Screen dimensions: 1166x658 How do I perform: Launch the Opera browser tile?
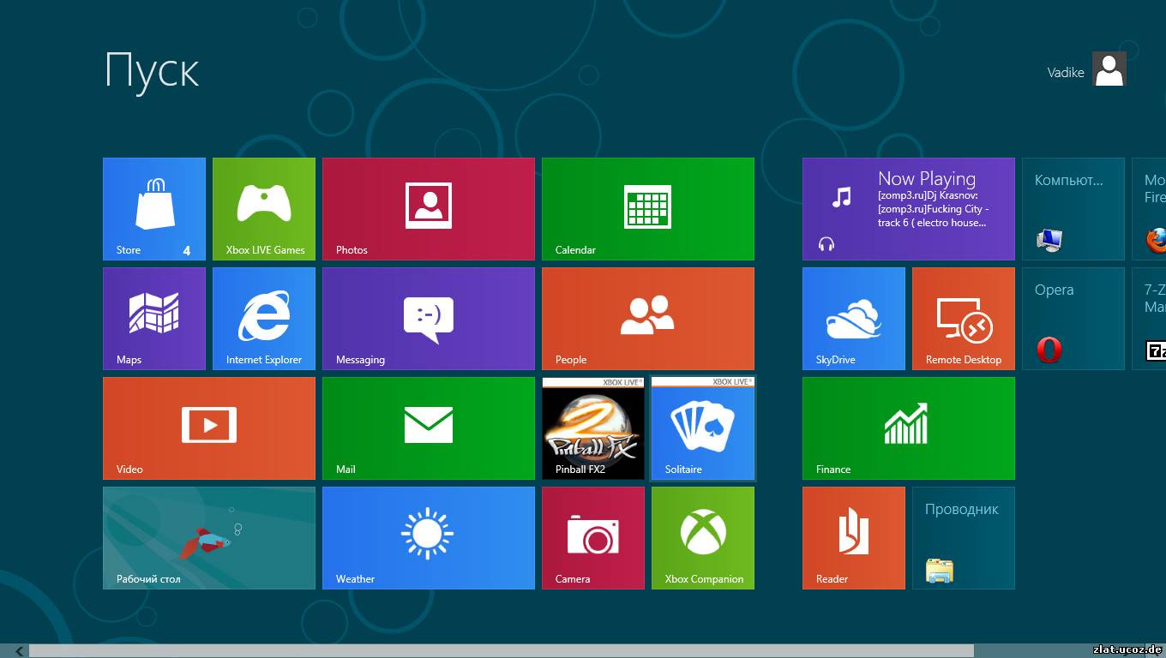[x=1073, y=319]
